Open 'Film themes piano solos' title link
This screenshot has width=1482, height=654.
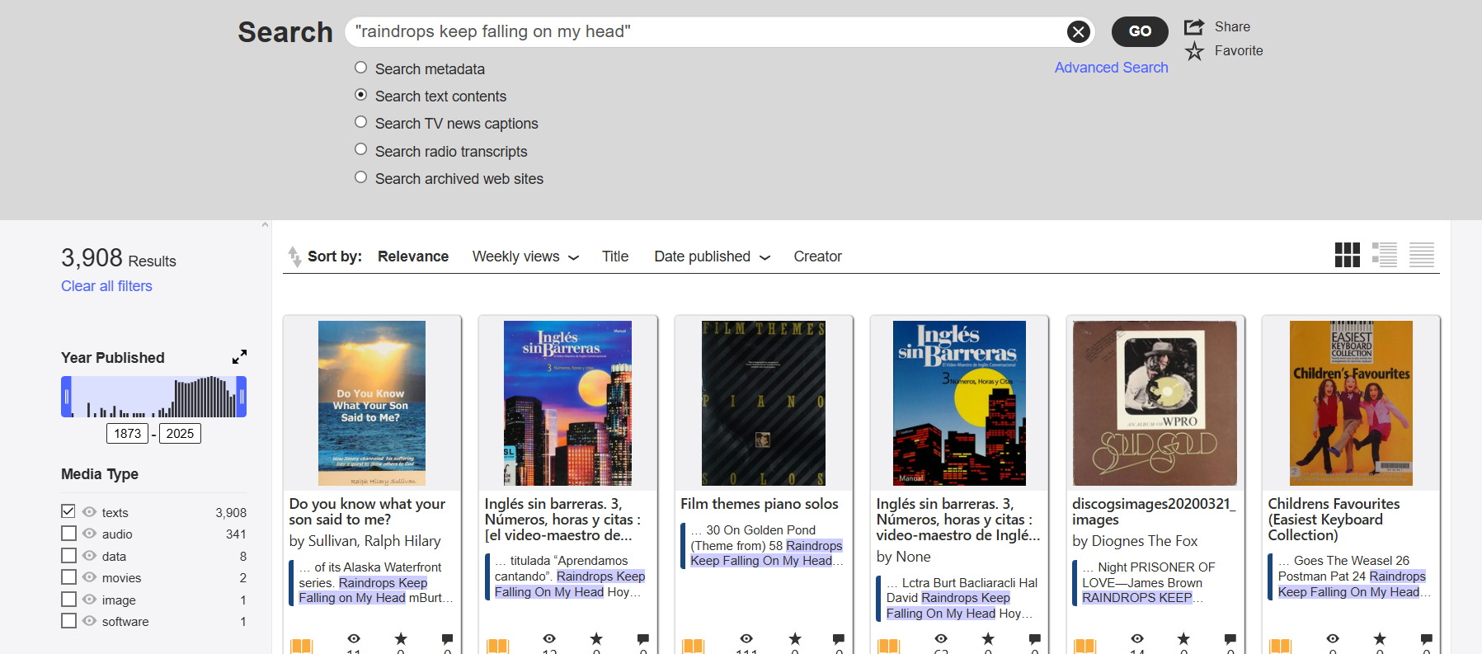click(x=760, y=504)
